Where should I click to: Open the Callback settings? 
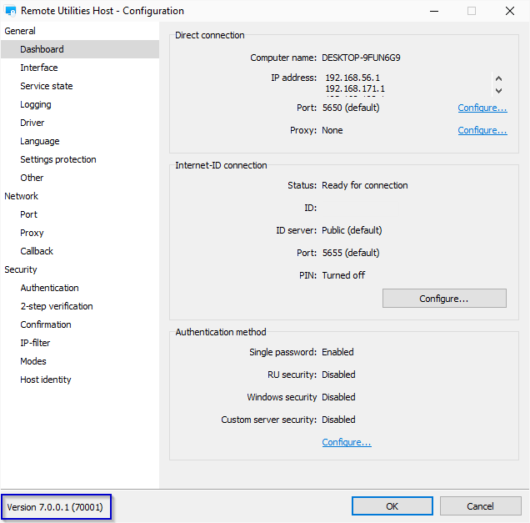(x=37, y=251)
